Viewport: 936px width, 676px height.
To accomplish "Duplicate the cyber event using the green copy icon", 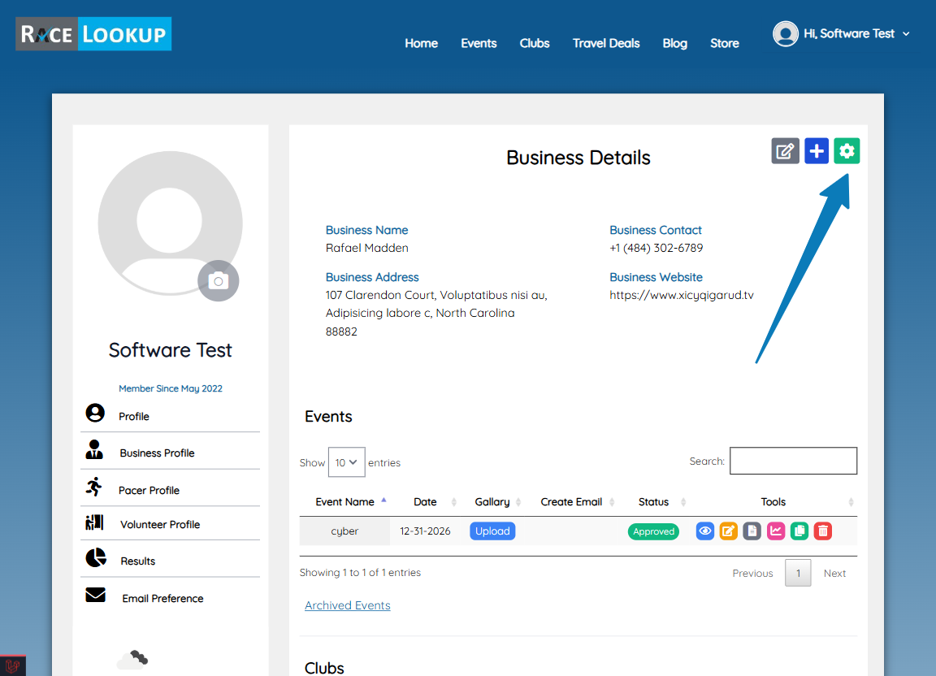I will (x=799, y=531).
